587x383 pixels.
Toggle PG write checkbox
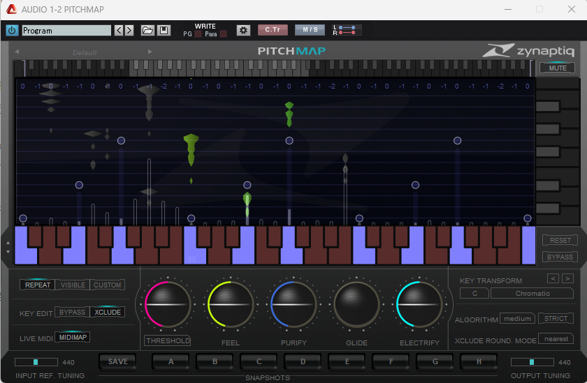[x=198, y=34]
